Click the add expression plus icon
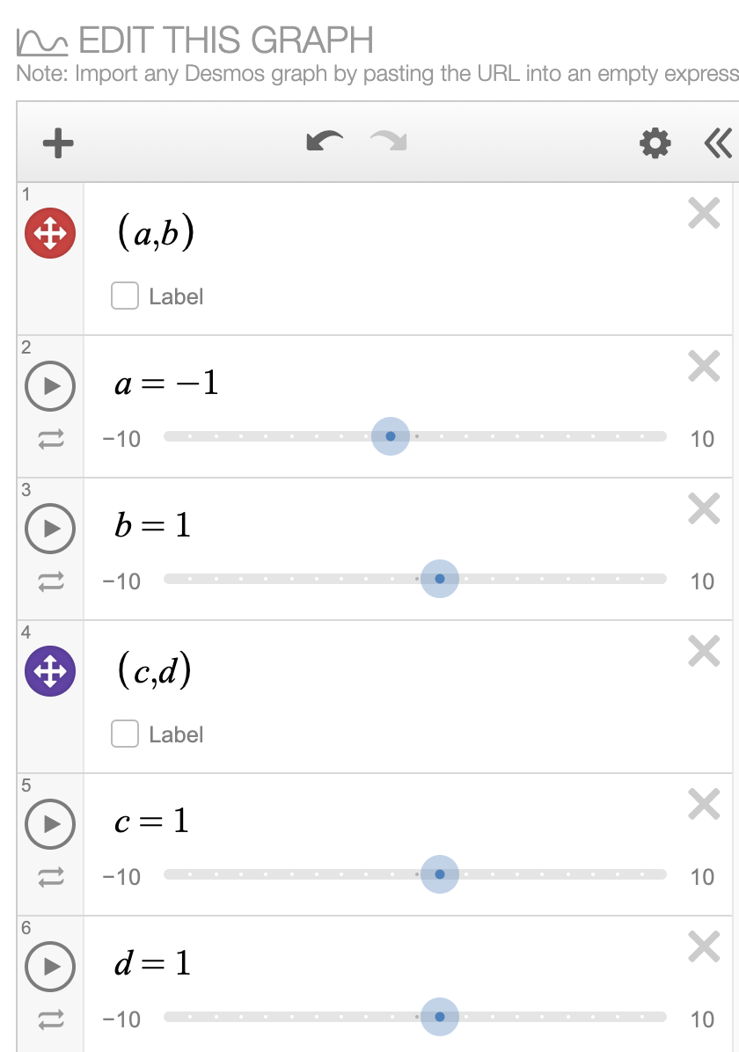The image size is (739, 1052). point(57,142)
